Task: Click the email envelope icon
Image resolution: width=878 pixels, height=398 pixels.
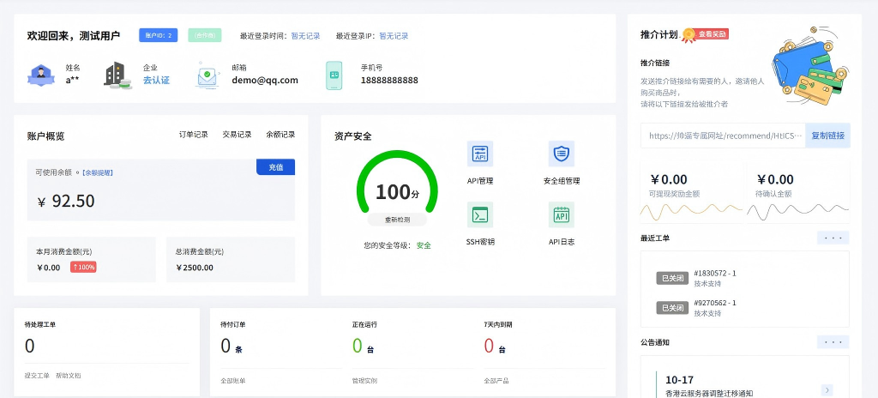Action: coord(207,75)
